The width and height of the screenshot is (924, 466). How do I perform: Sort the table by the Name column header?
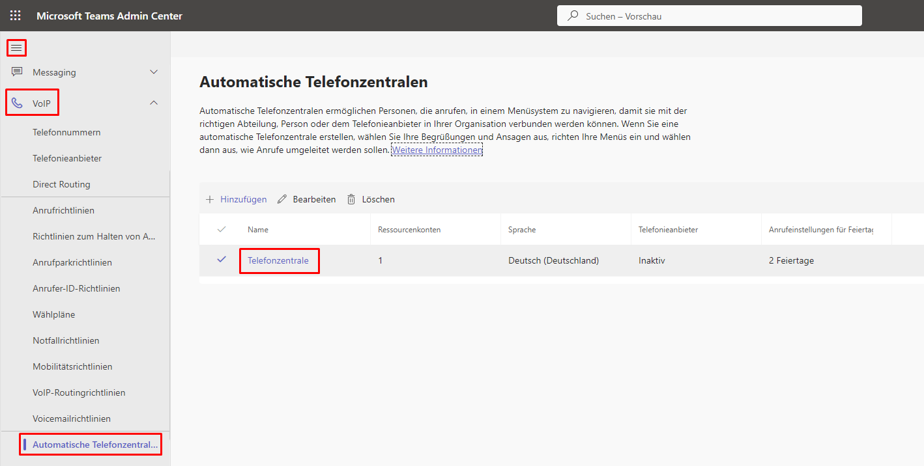pyautogui.click(x=258, y=230)
